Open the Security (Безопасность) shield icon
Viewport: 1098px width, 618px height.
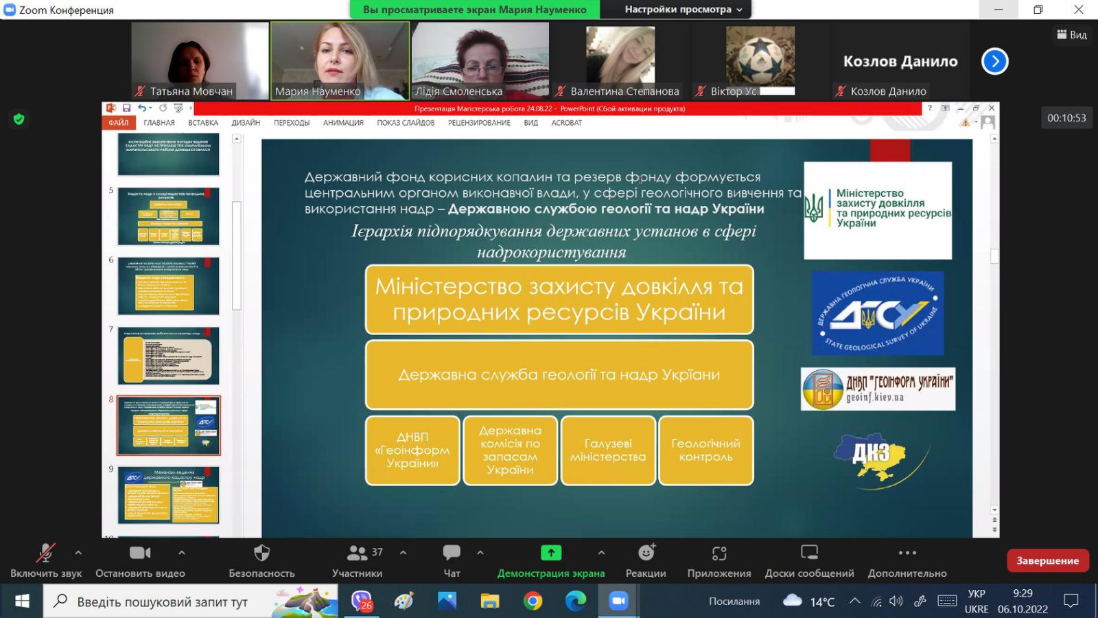pos(261,553)
